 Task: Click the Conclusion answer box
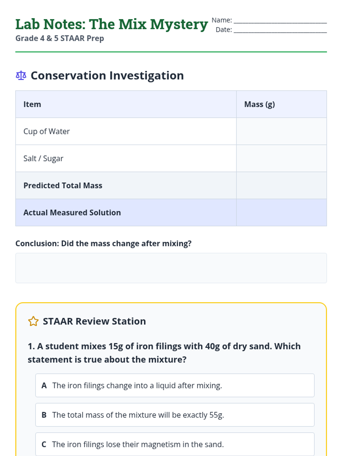[x=171, y=268]
